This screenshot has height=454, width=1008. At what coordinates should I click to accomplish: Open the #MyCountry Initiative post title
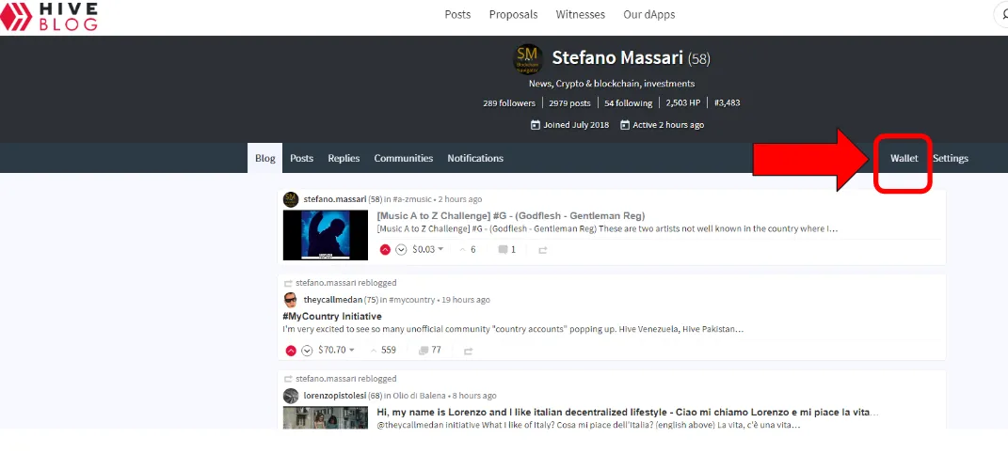(x=332, y=316)
